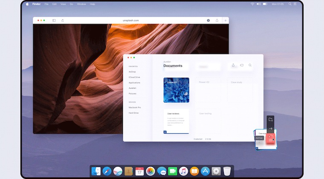Open Photos from the Dock
This screenshot has width=324, height=179.
point(150,171)
